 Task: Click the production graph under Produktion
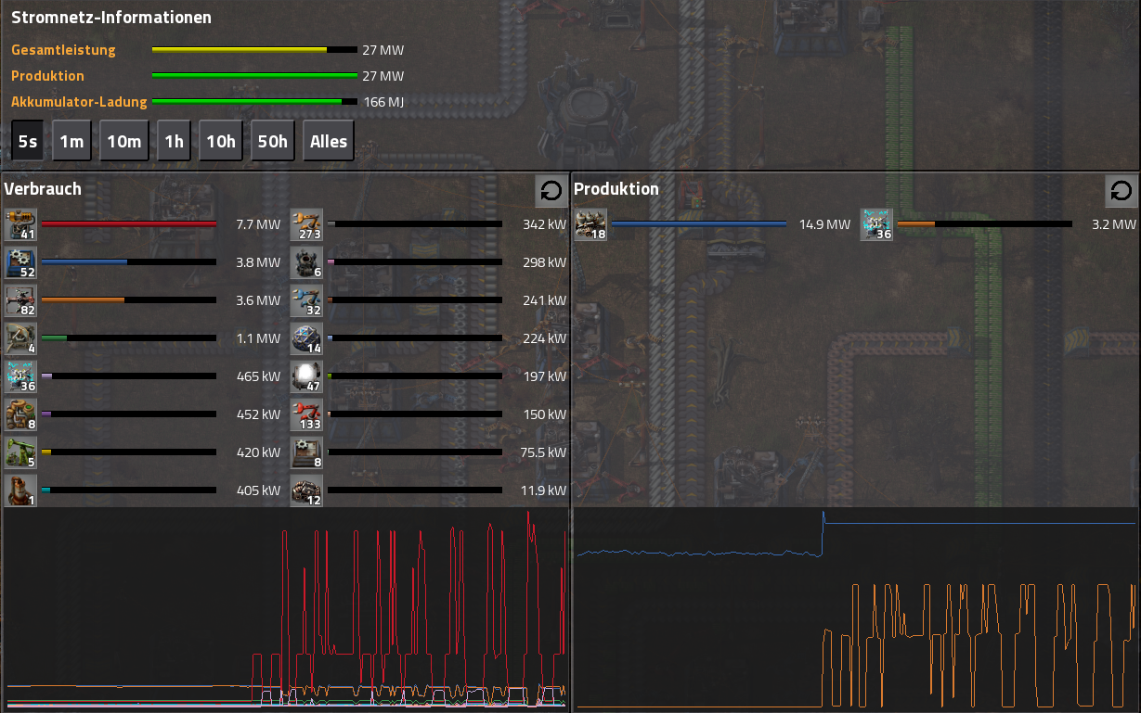[x=856, y=609]
